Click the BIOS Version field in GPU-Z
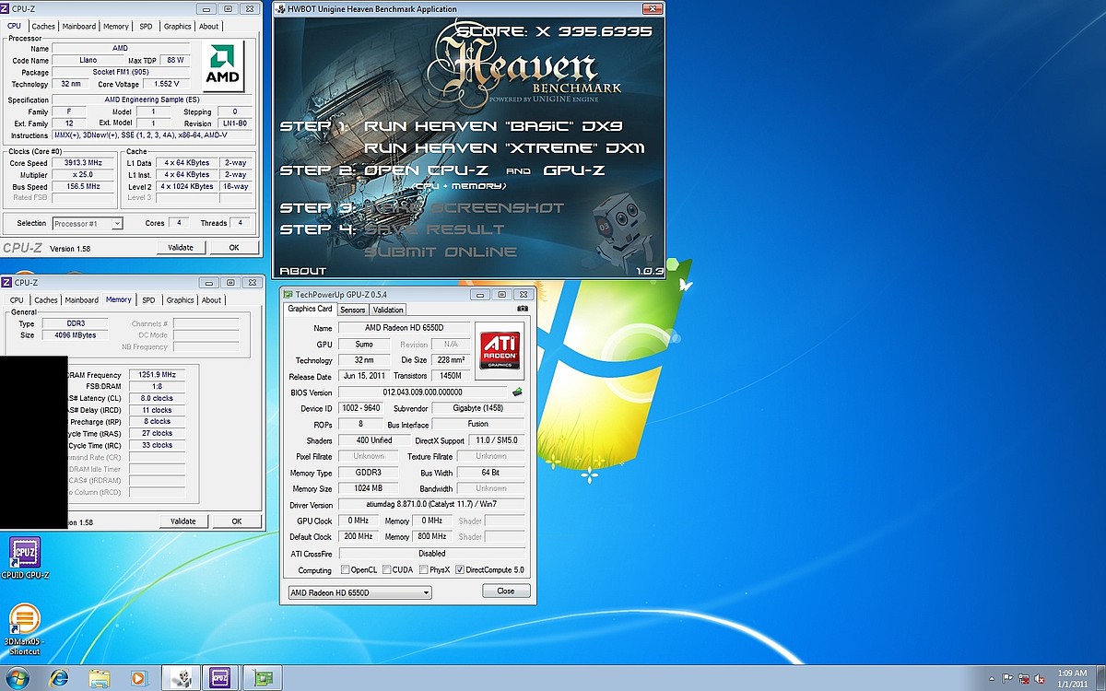Screen dimensions: 1106x691 422,392
